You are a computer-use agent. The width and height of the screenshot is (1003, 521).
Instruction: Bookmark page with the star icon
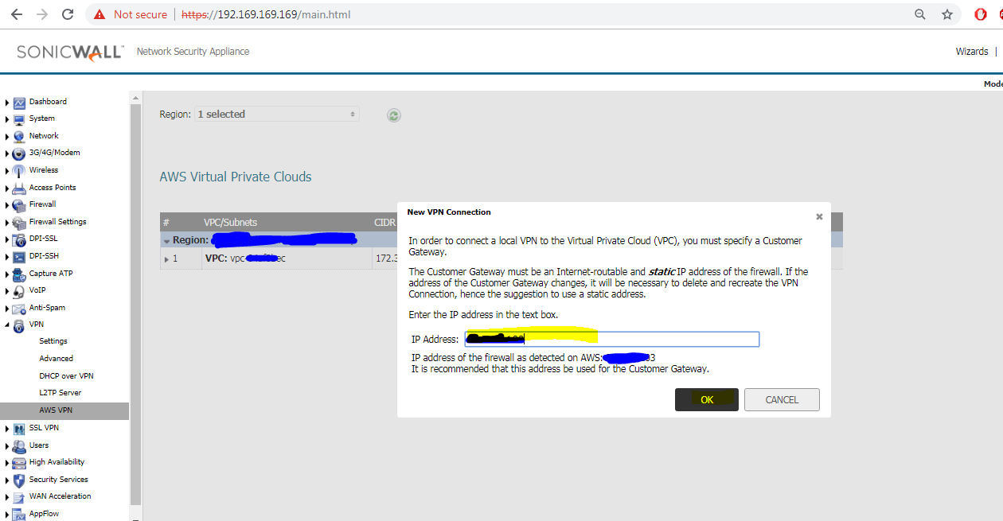946,14
